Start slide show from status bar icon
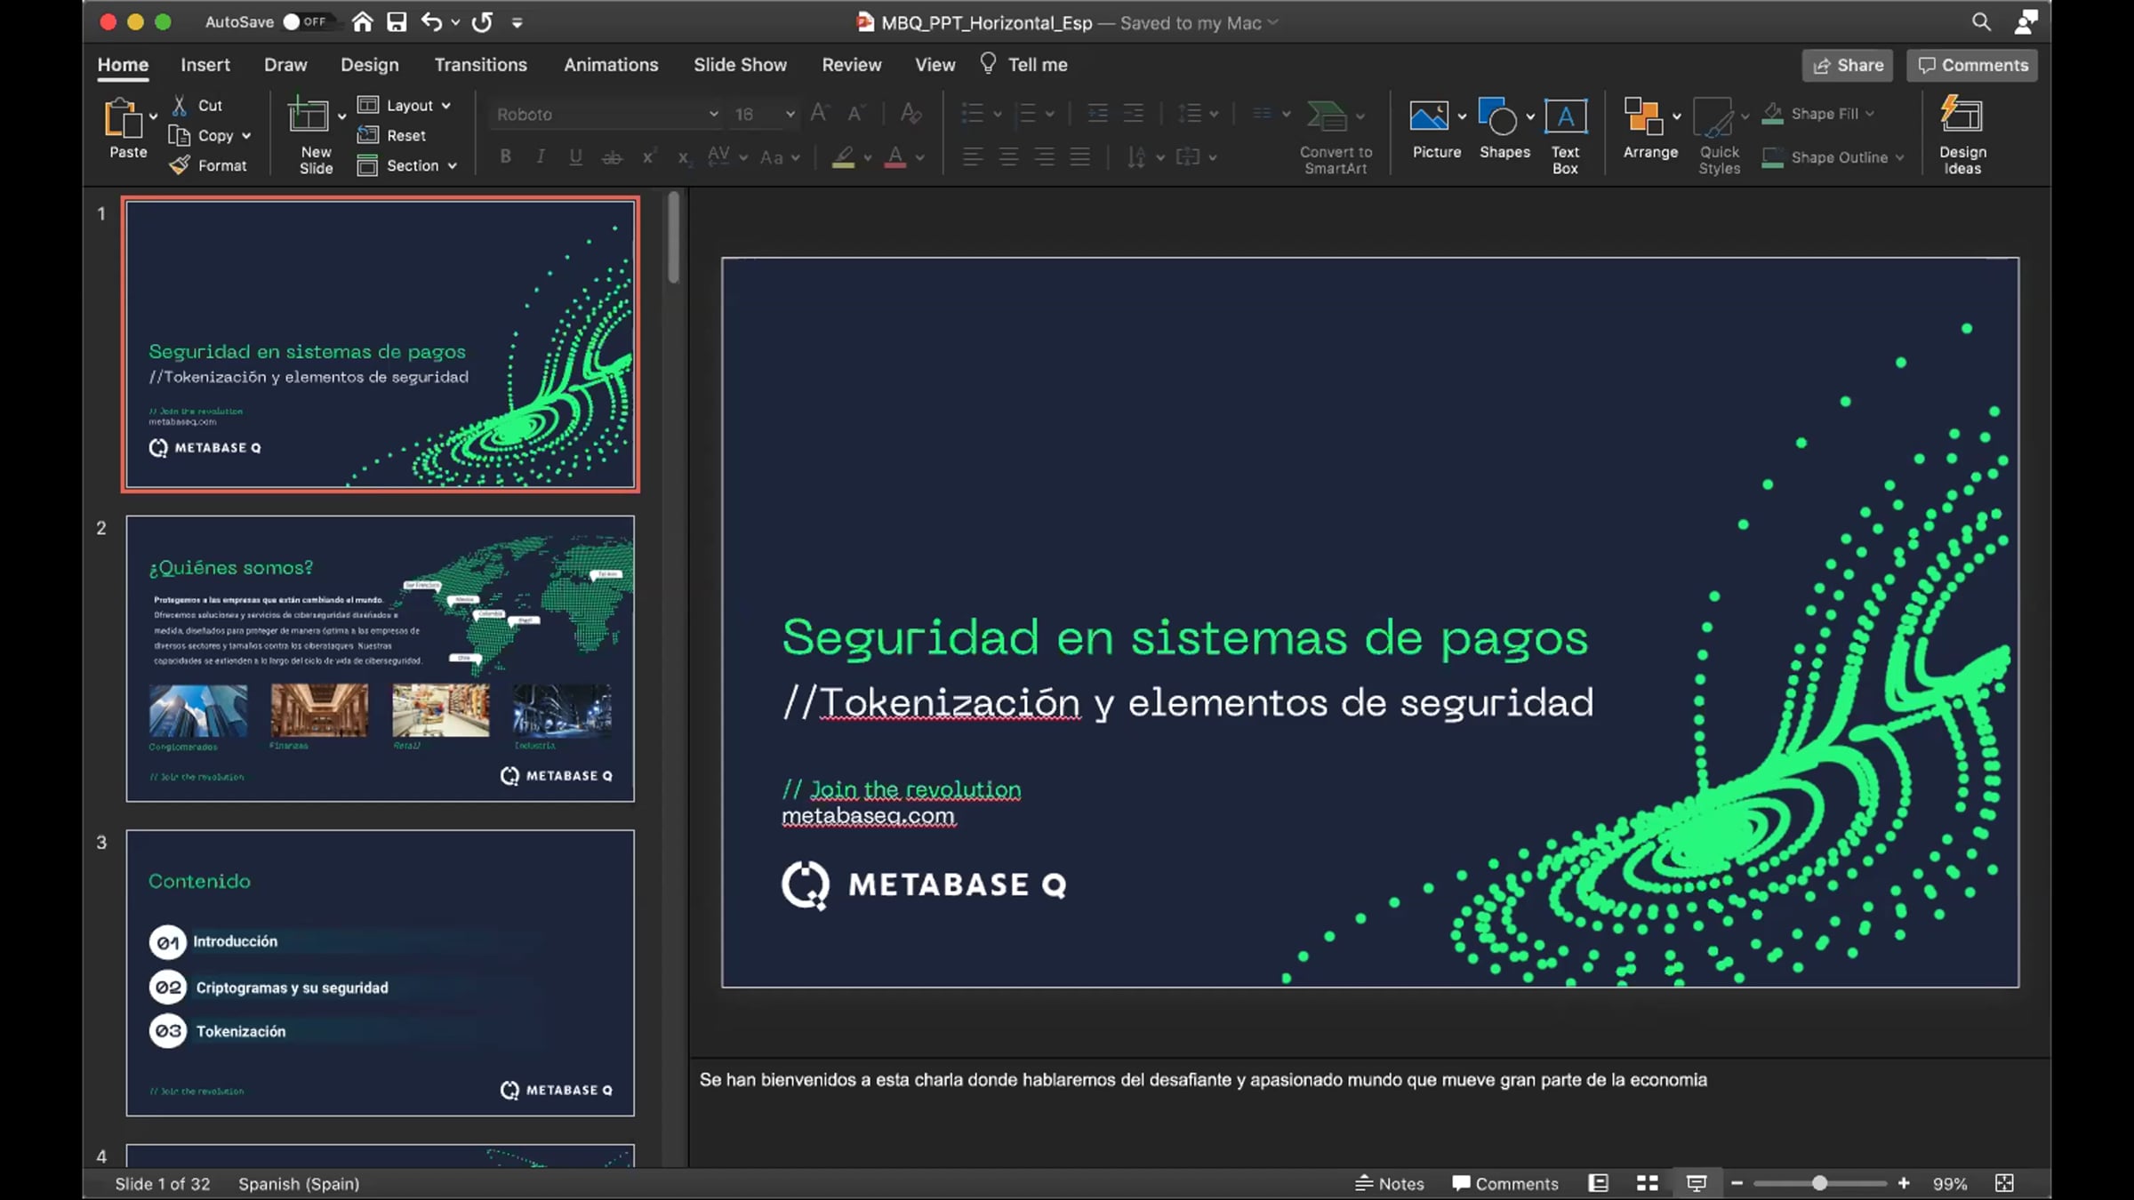 1697,1183
